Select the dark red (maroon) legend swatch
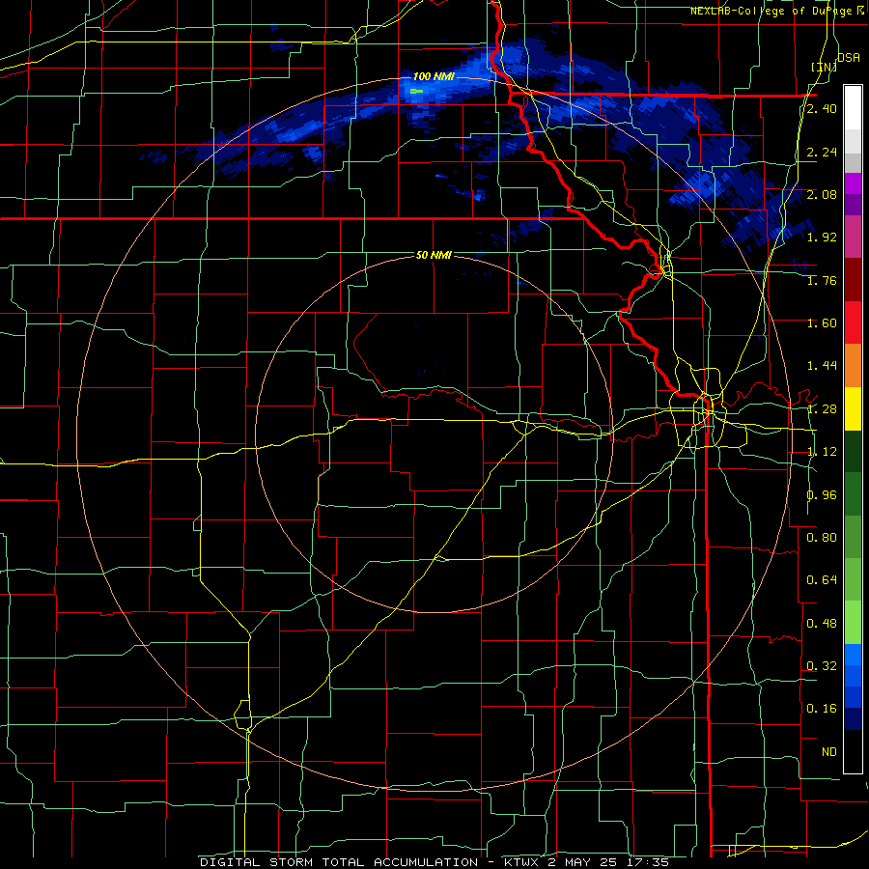The height and width of the screenshot is (869, 869). 853,280
